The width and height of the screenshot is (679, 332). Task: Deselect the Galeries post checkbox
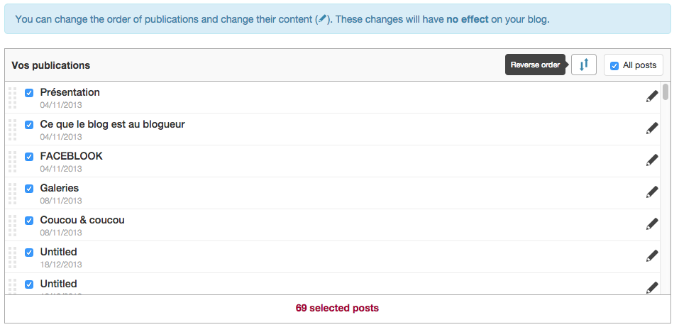pos(29,189)
